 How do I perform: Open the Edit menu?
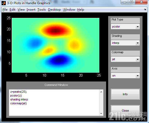pos(12,10)
